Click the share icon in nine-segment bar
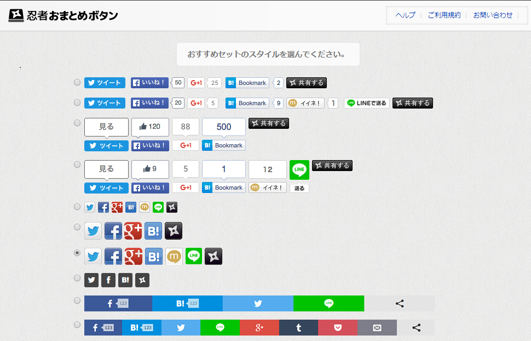The image size is (531, 341). (416, 327)
